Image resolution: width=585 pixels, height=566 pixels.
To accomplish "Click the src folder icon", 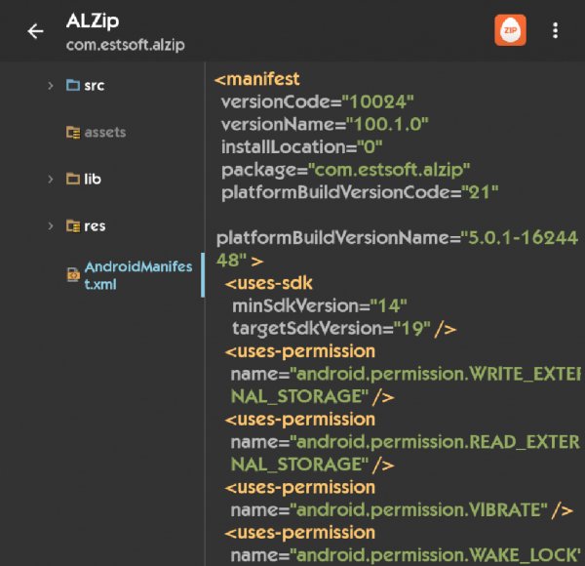I will coord(73,85).
